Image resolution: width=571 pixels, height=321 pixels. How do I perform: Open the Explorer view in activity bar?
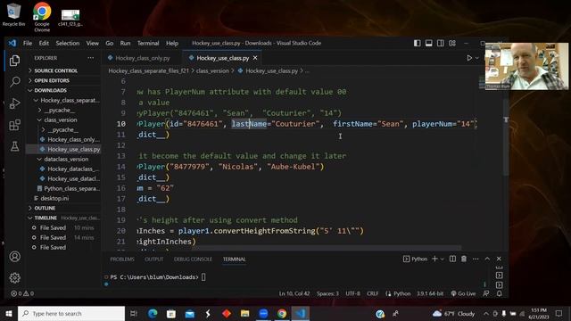(14, 60)
